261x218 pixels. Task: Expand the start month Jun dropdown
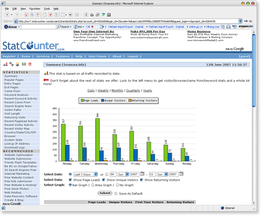(123, 174)
